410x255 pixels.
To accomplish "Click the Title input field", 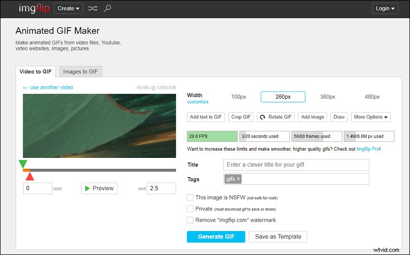I will (296, 165).
